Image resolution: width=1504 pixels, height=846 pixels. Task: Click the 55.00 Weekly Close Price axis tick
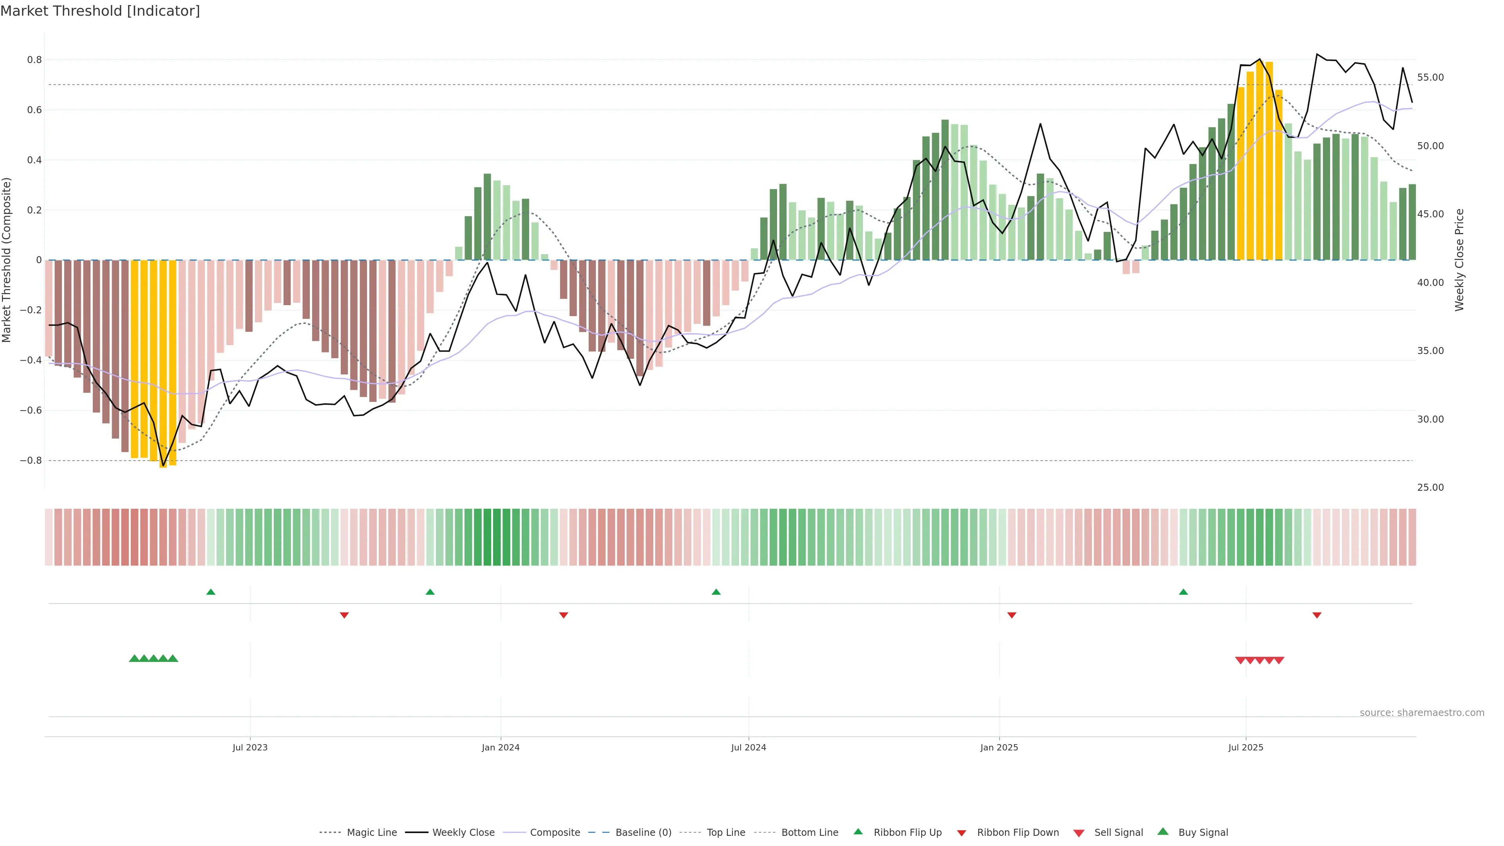tap(1430, 77)
